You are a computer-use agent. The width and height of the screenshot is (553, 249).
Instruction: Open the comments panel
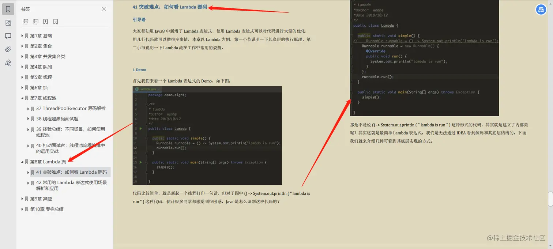[x=8, y=36]
